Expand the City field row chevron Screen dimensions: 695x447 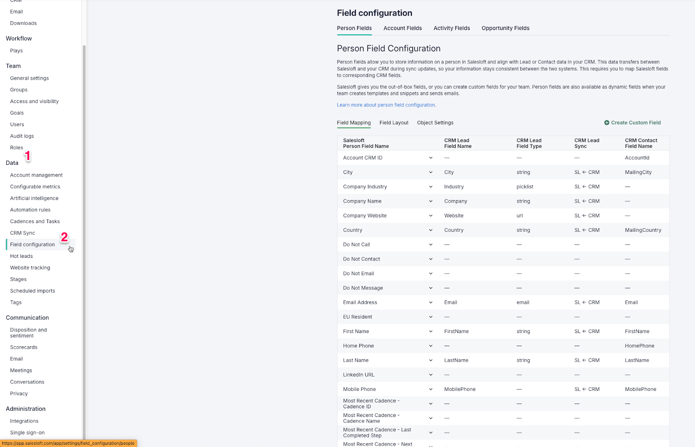coord(430,172)
